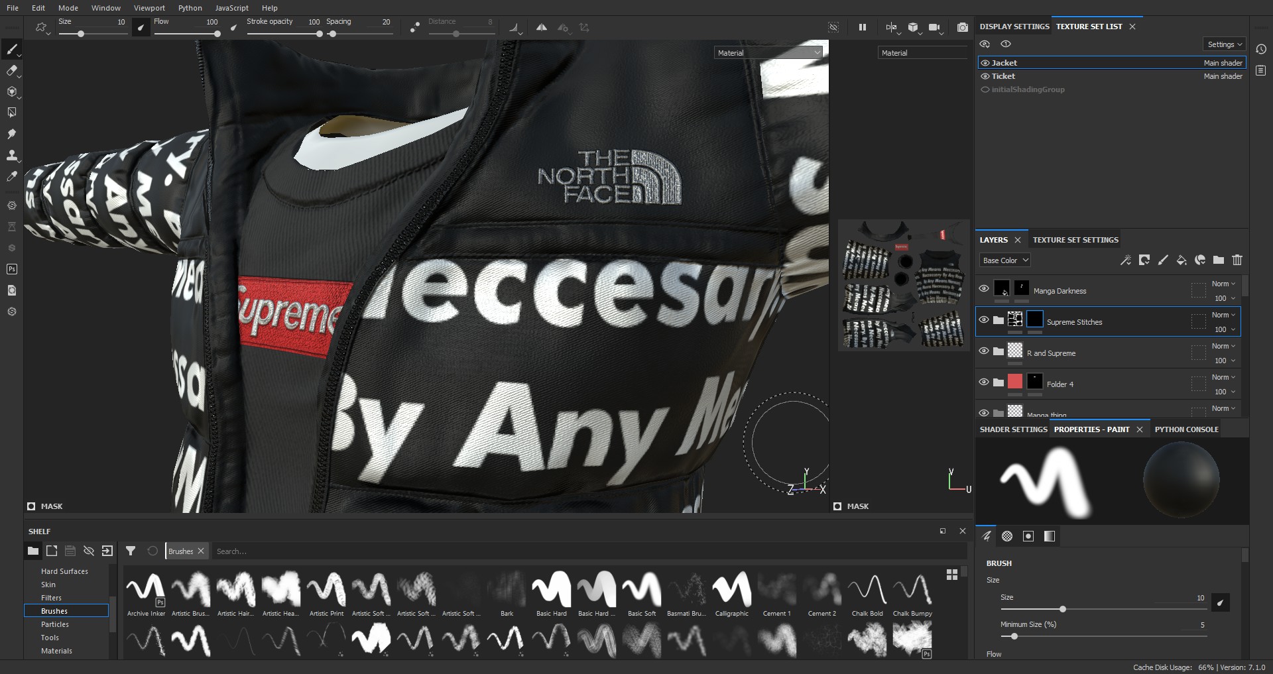Select the Paint brush tool
1273x674 pixels.
(x=12, y=49)
